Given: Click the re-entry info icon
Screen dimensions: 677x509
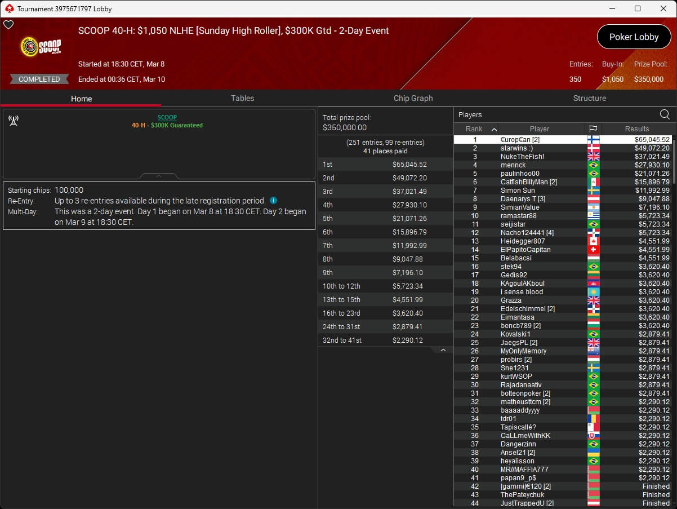Looking at the screenshot, I should [x=273, y=201].
